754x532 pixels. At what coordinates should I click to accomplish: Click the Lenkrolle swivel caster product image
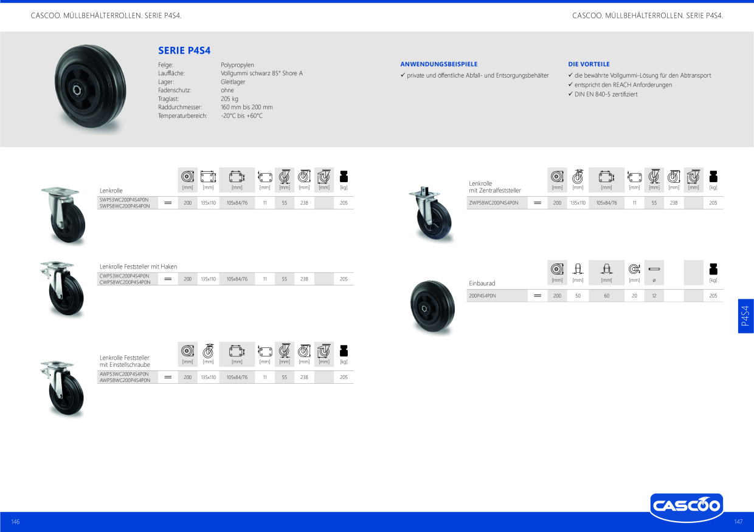63,215
